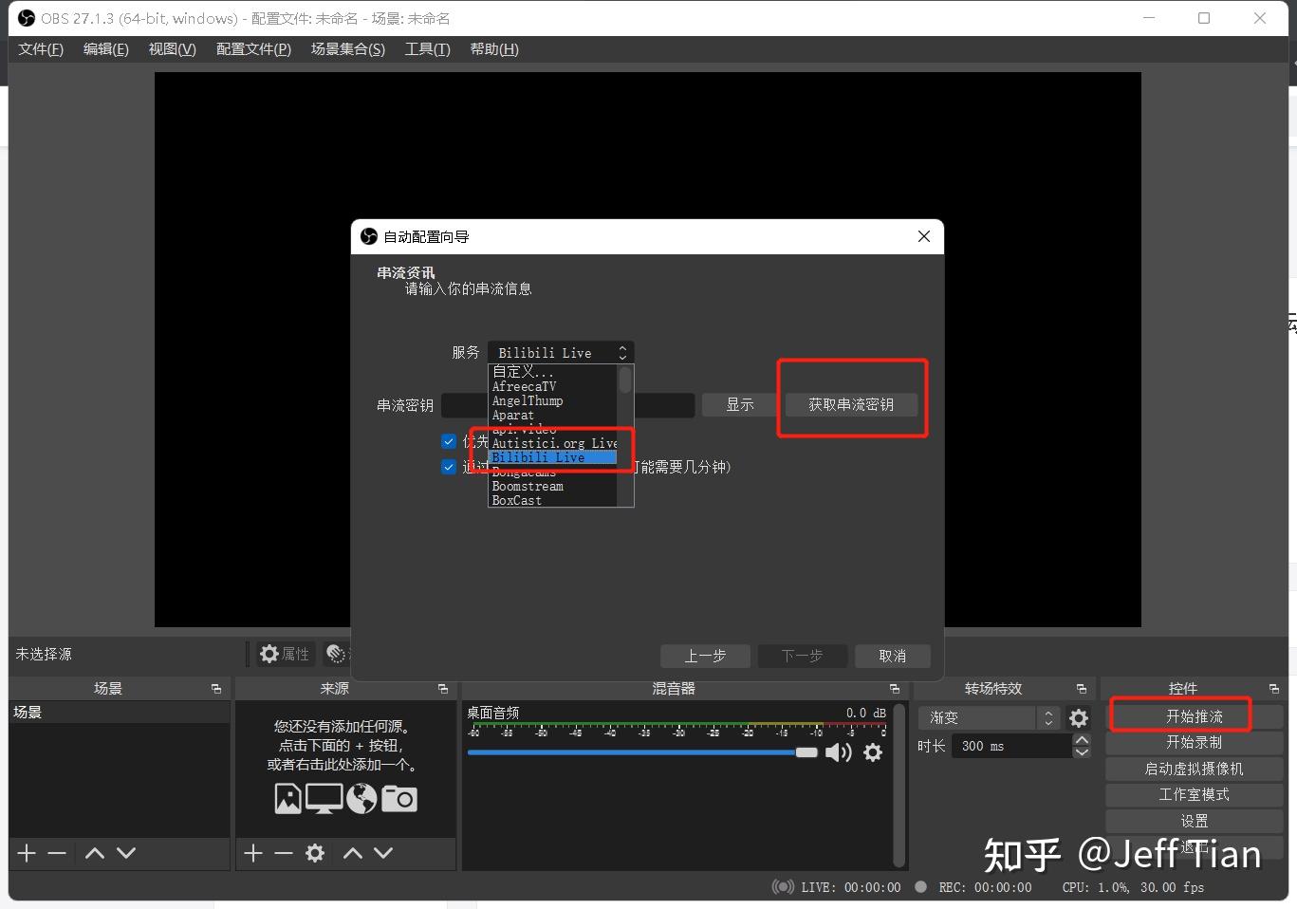This screenshot has width=1297, height=909.
Task: Click the mixer panel vertical scrollbar
Action: [x=899, y=785]
